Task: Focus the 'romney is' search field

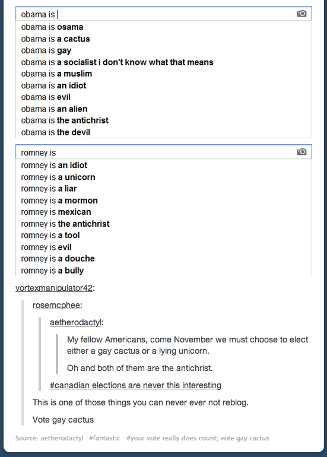Action: [164, 152]
